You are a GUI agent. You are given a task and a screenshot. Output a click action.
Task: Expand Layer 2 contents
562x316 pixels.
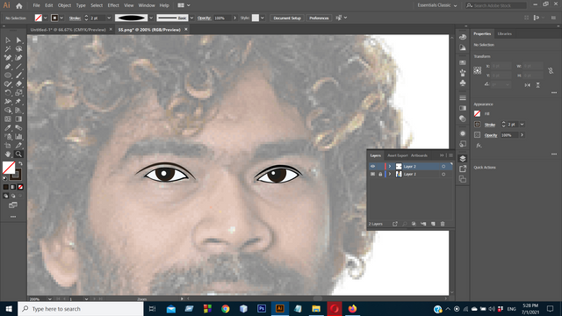(x=390, y=166)
